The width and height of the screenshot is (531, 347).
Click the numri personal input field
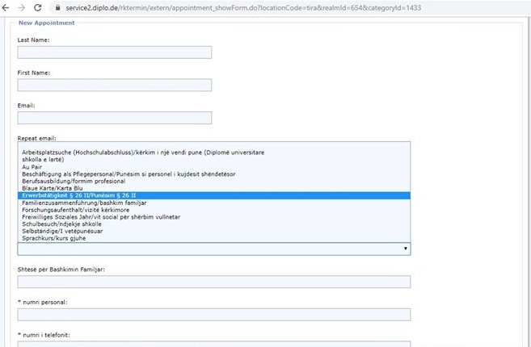tap(214, 315)
